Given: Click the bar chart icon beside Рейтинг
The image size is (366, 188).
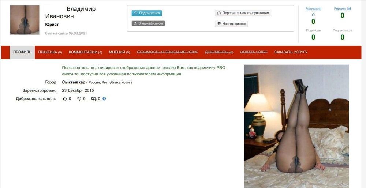Looking at the screenshot, I should pos(349,9).
